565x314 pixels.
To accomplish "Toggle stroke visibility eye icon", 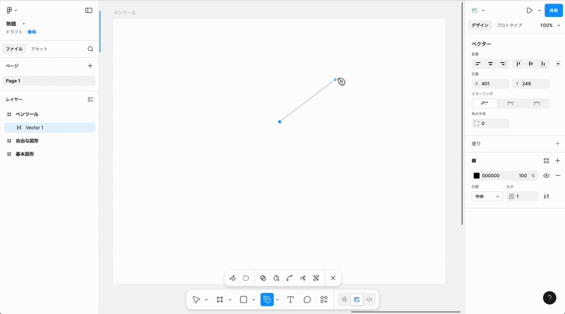I will pyautogui.click(x=546, y=176).
